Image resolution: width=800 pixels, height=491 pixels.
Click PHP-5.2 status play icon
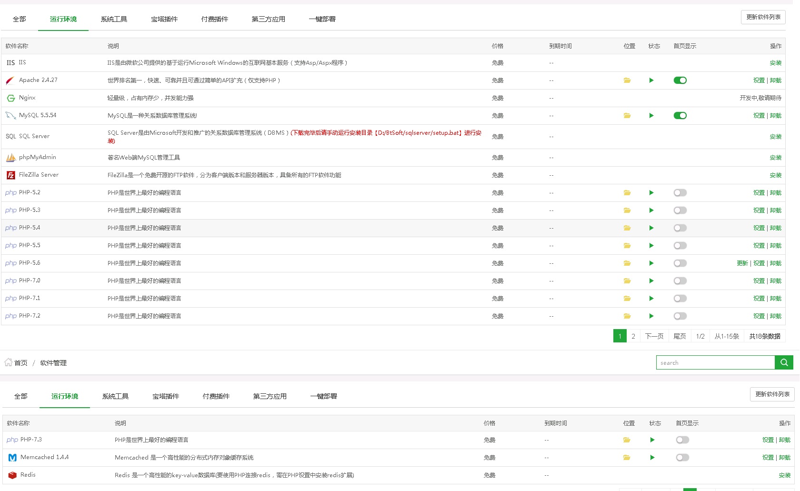tap(651, 193)
